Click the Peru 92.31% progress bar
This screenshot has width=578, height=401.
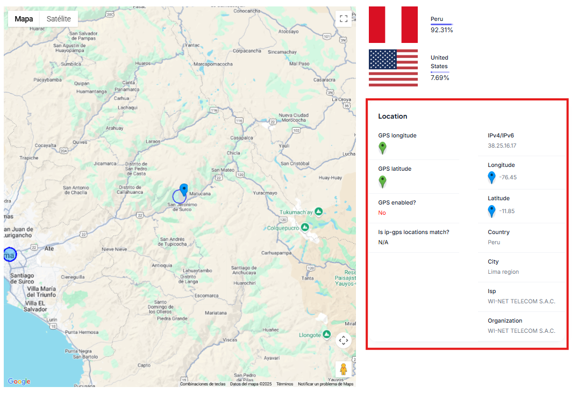tap(441, 24)
